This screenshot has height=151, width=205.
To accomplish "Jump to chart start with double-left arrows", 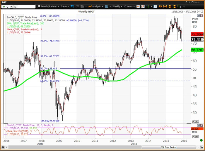I will coord(3,147).
